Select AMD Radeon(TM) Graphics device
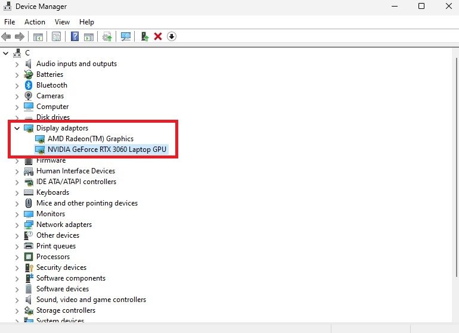Screen dimensions: 459x333 pyautogui.click(x=91, y=139)
